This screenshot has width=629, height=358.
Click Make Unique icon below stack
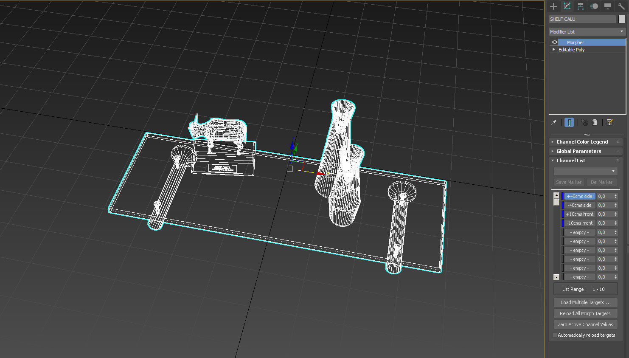point(584,122)
